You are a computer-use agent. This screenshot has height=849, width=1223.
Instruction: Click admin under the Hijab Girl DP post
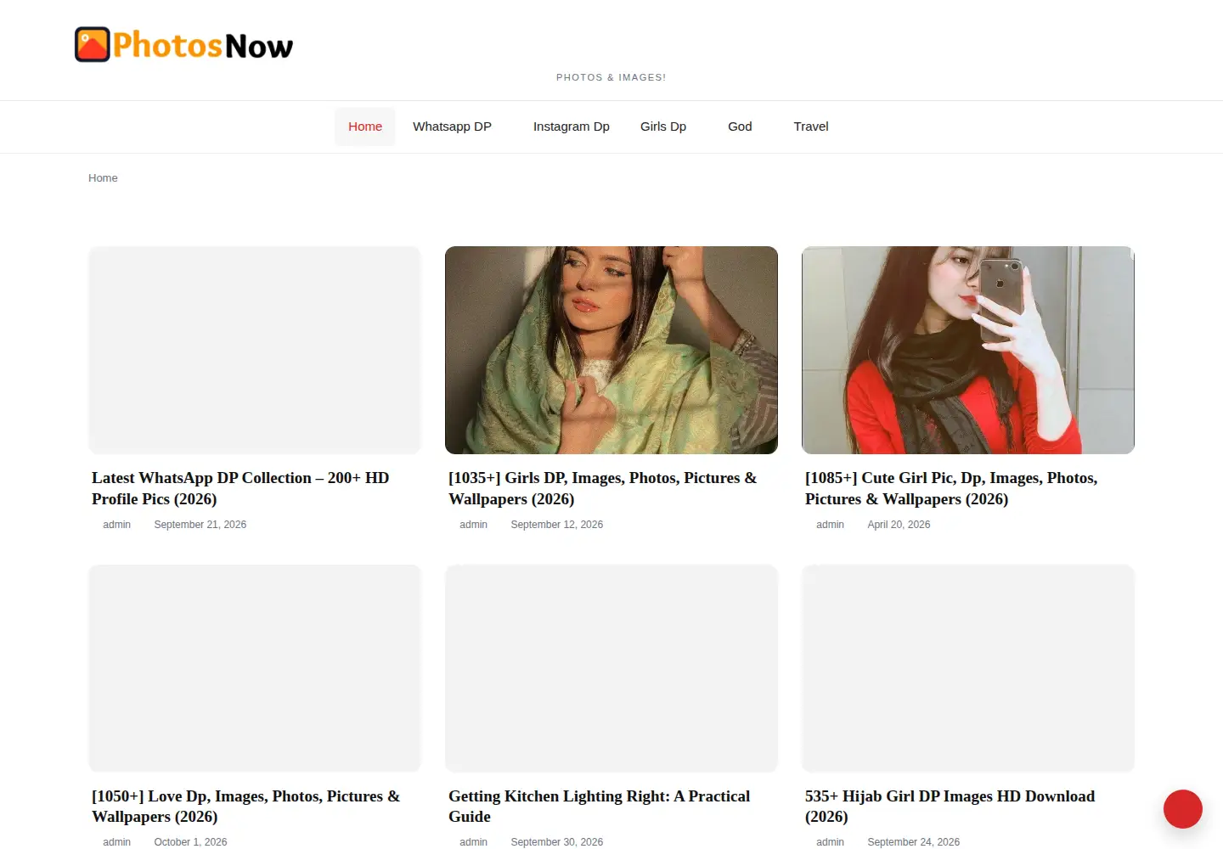(x=831, y=842)
